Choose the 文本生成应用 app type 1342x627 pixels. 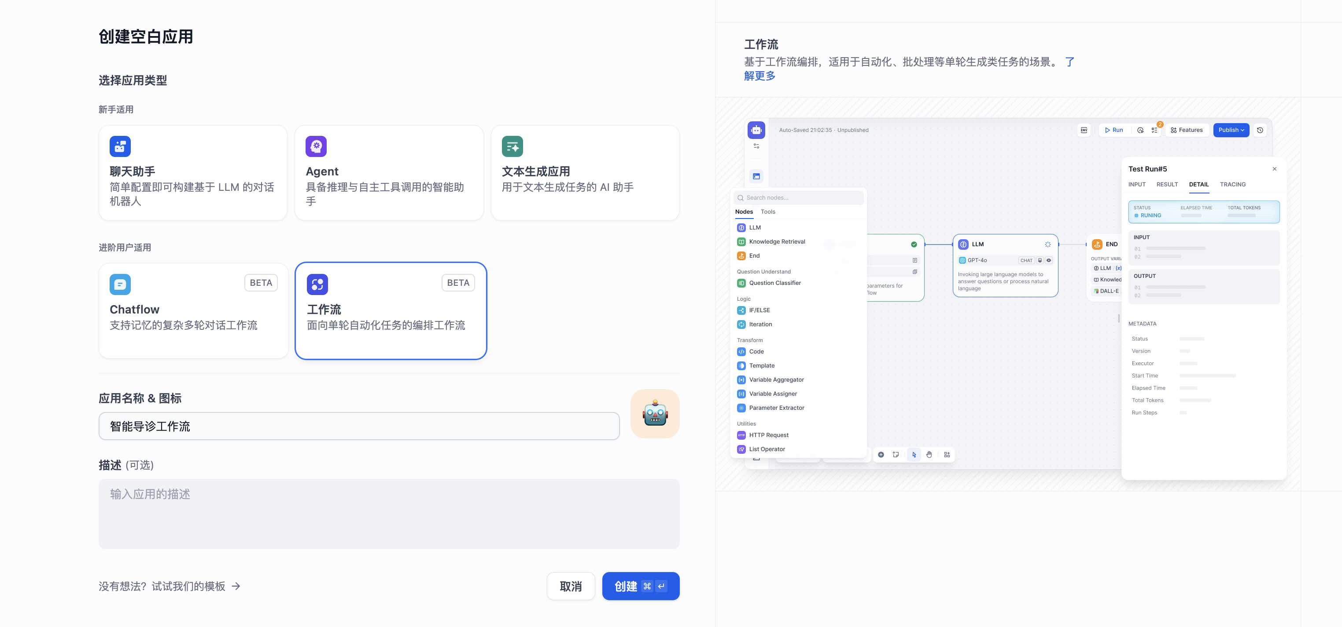coord(585,173)
